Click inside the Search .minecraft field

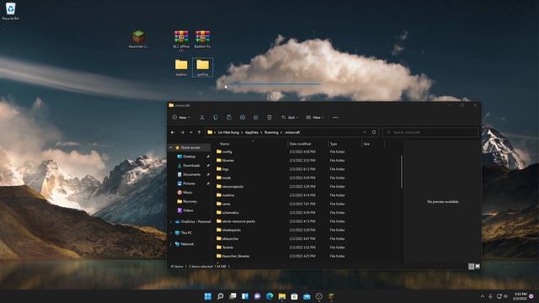coord(430,132)
